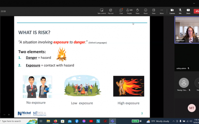Screen dimensions: 199x124
Task: Zoom in shared content with plus
Action: (x=9, y=115)
